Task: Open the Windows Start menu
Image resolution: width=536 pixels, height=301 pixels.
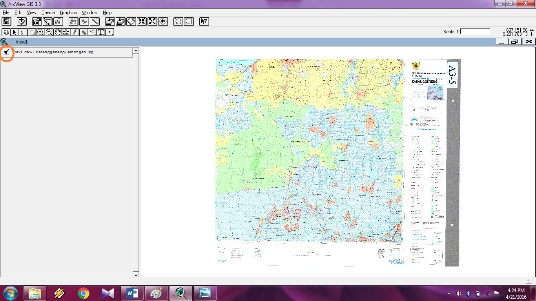Action: 10,293
